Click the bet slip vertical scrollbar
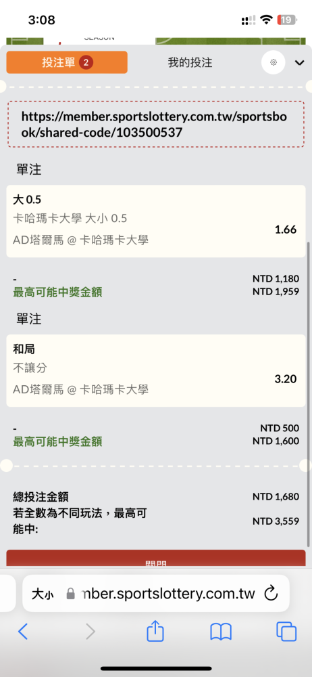The width and height of the screenshot is (312, 677). [309, 394]
